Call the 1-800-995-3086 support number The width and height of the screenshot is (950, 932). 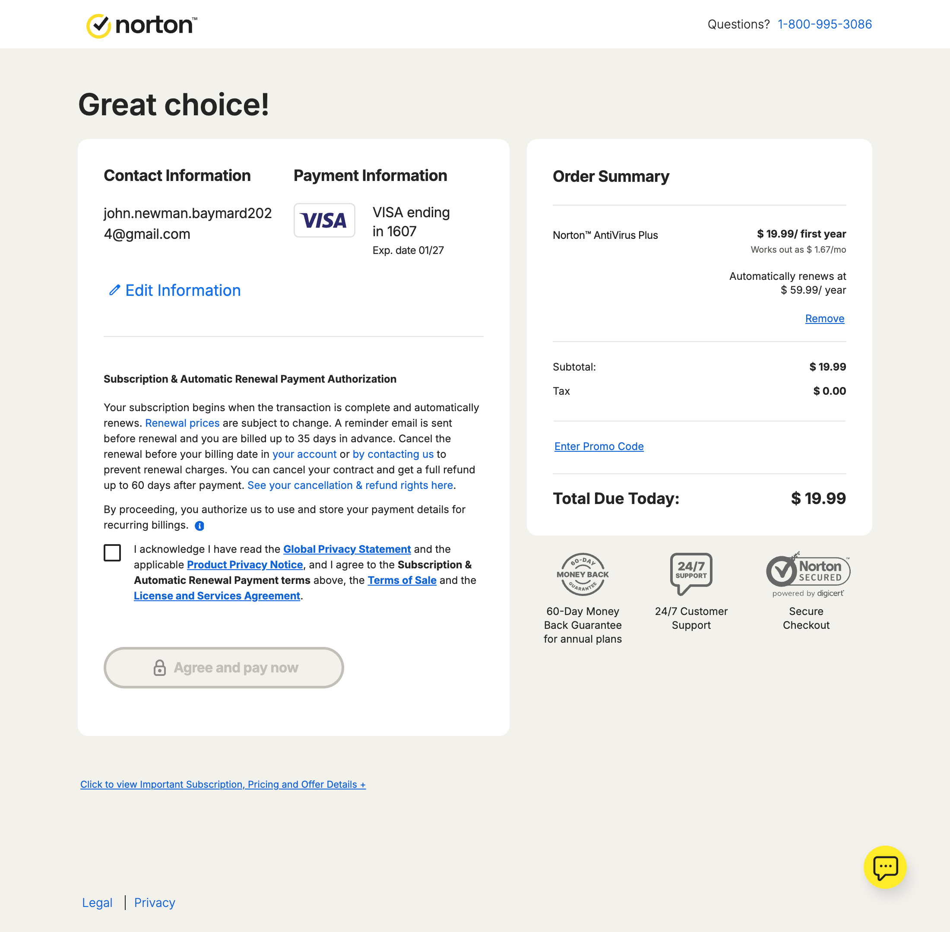click(824, 23)
